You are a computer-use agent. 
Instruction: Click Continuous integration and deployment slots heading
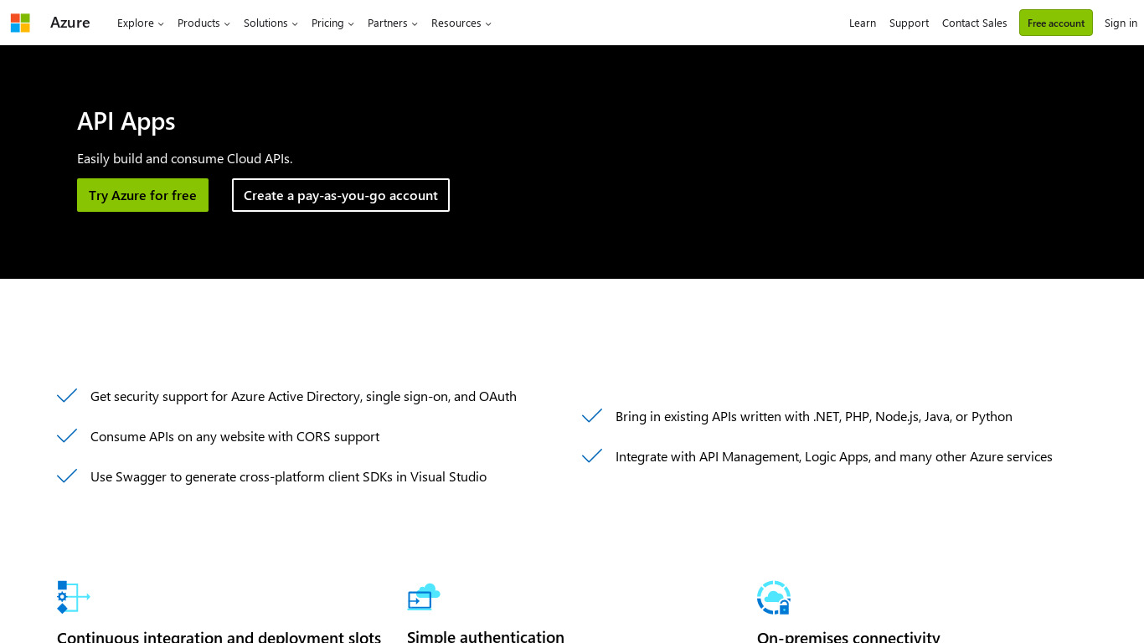(219, 636)
